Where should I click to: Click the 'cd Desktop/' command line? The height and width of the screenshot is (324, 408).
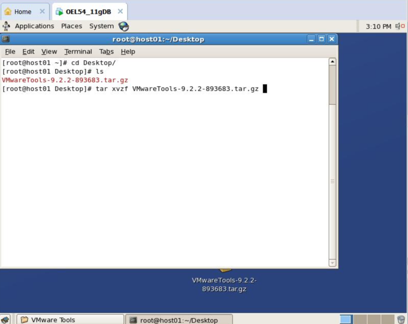pos(93,63)
